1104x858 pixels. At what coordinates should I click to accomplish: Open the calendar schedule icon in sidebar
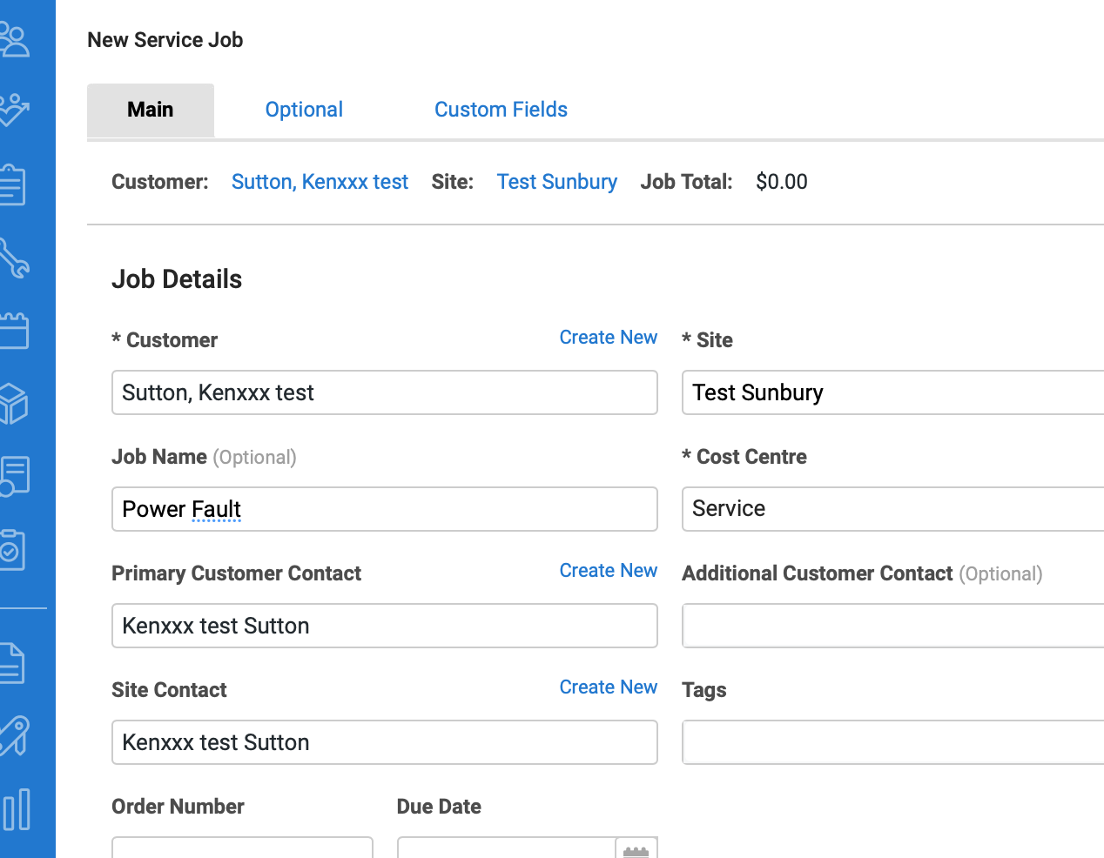(15, 331)
